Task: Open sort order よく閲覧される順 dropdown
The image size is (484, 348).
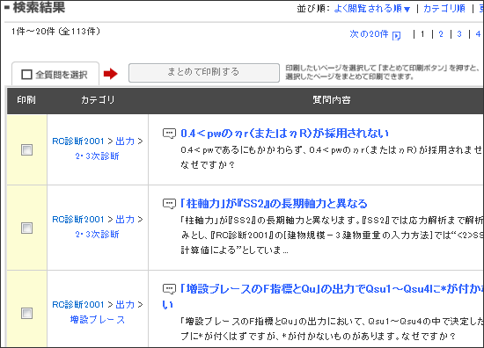Action: [x=372, y=8]
